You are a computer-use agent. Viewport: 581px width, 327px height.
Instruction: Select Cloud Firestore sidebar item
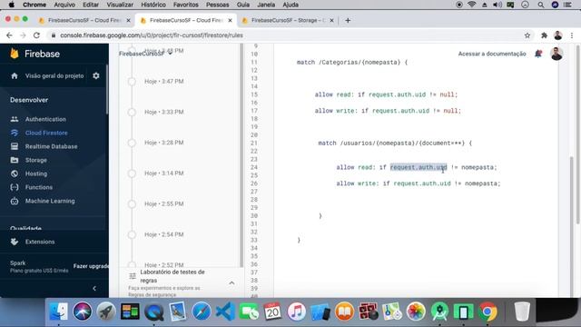(46, 133)
